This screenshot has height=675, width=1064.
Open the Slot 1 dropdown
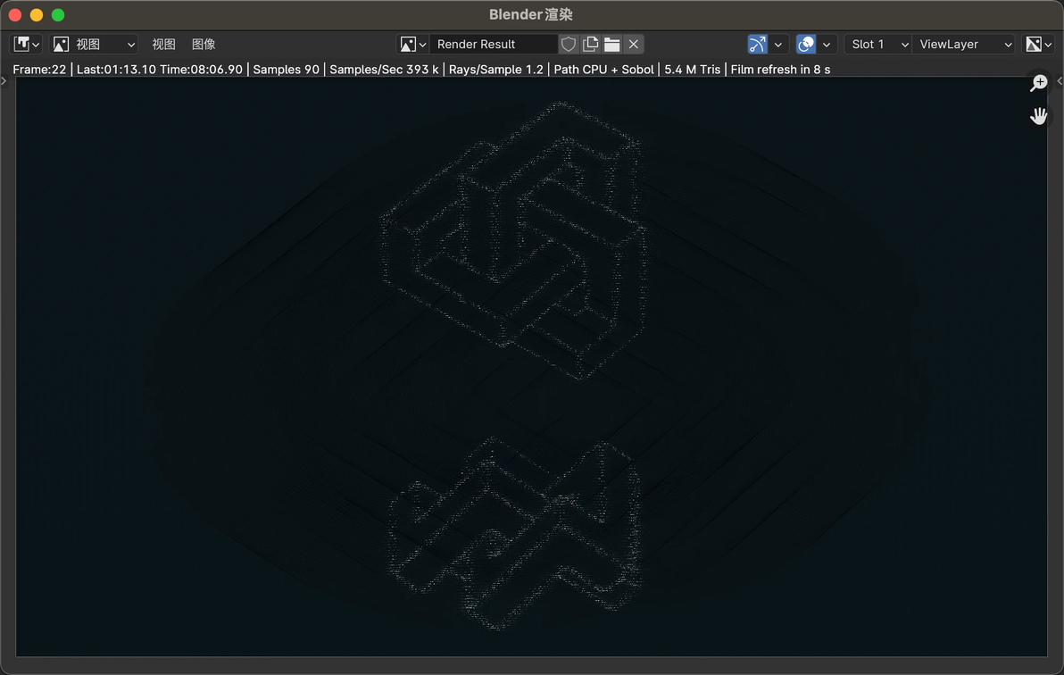click(877, 44)
